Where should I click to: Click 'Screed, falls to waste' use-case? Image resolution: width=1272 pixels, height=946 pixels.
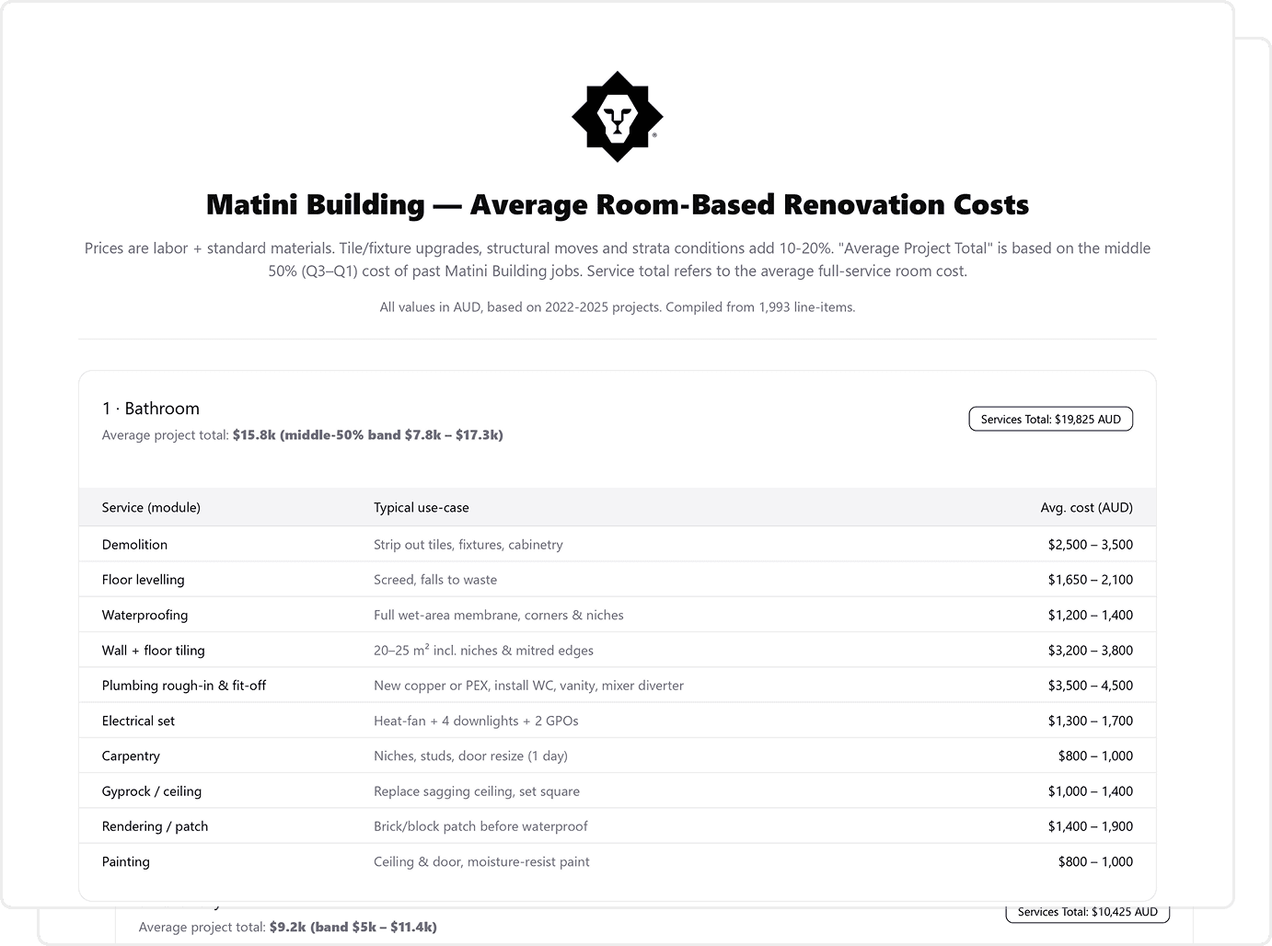(x=435, y=580)
